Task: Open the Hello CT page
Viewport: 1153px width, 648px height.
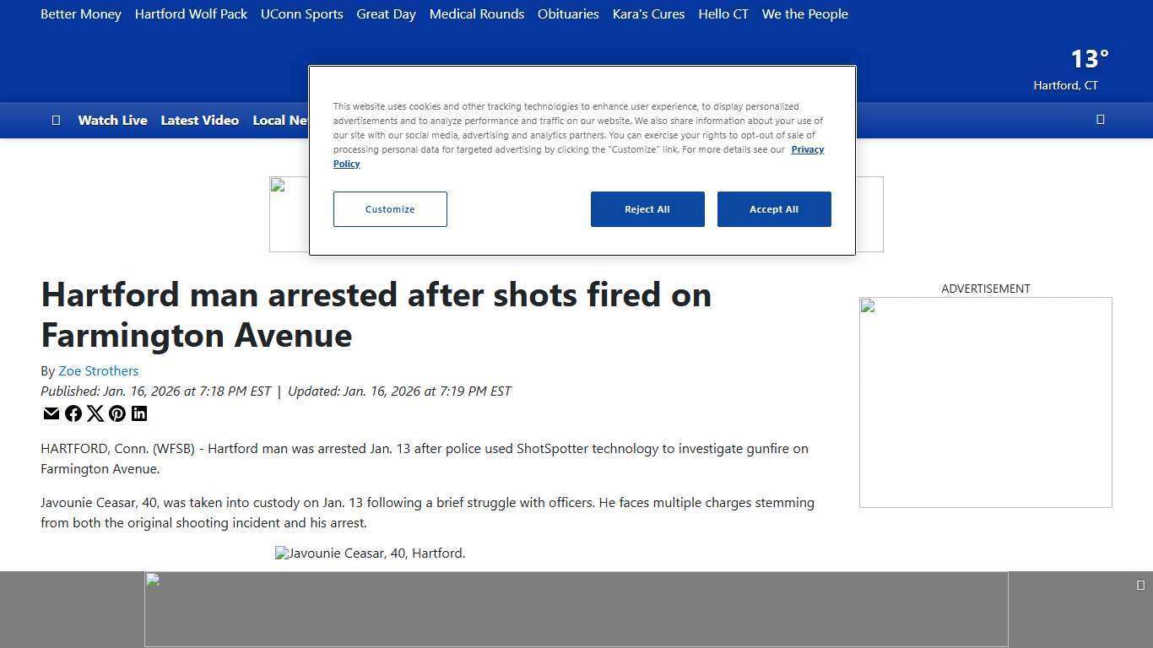Action: (x=723, y=13)
